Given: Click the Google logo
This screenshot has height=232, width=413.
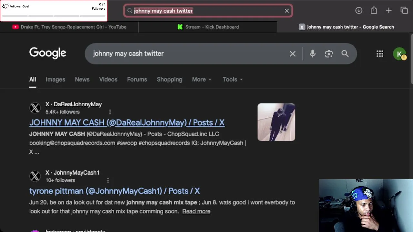Looking at the screenshot, I should click(x=48, y=53).
